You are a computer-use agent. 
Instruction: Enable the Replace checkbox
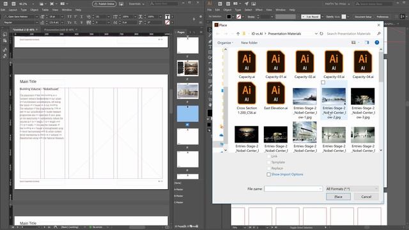(268, 168)
